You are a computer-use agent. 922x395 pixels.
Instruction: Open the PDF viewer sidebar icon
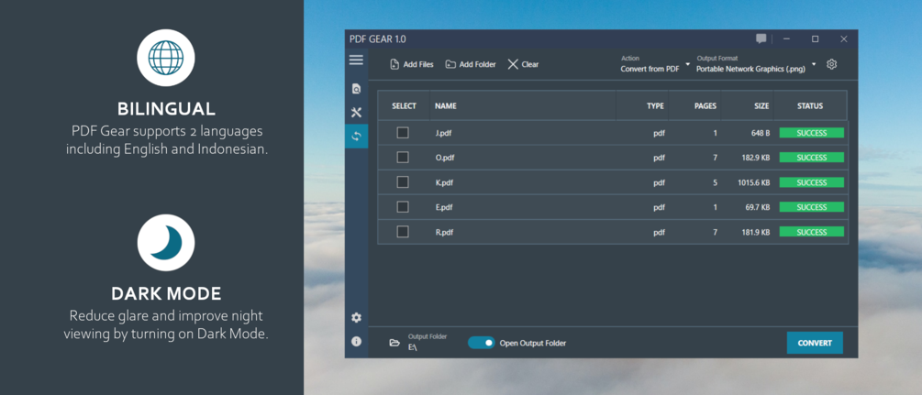coord(356,89)
